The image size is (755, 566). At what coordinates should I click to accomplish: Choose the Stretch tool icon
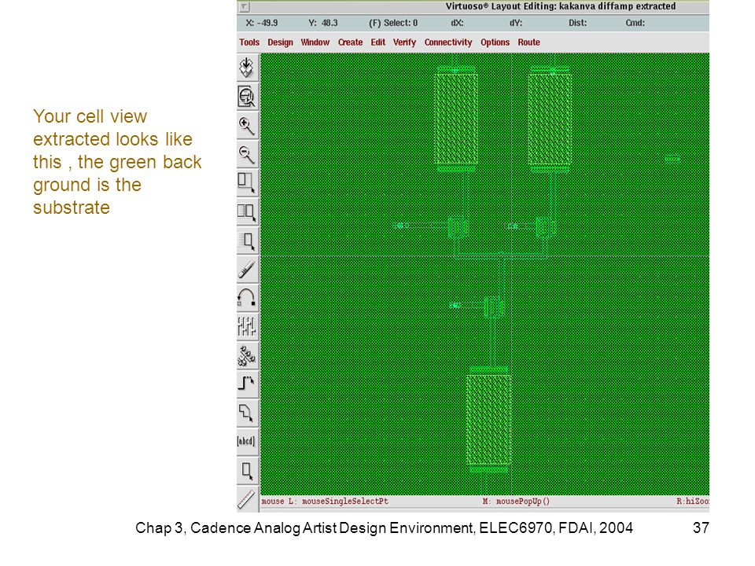tap(247, 183)
